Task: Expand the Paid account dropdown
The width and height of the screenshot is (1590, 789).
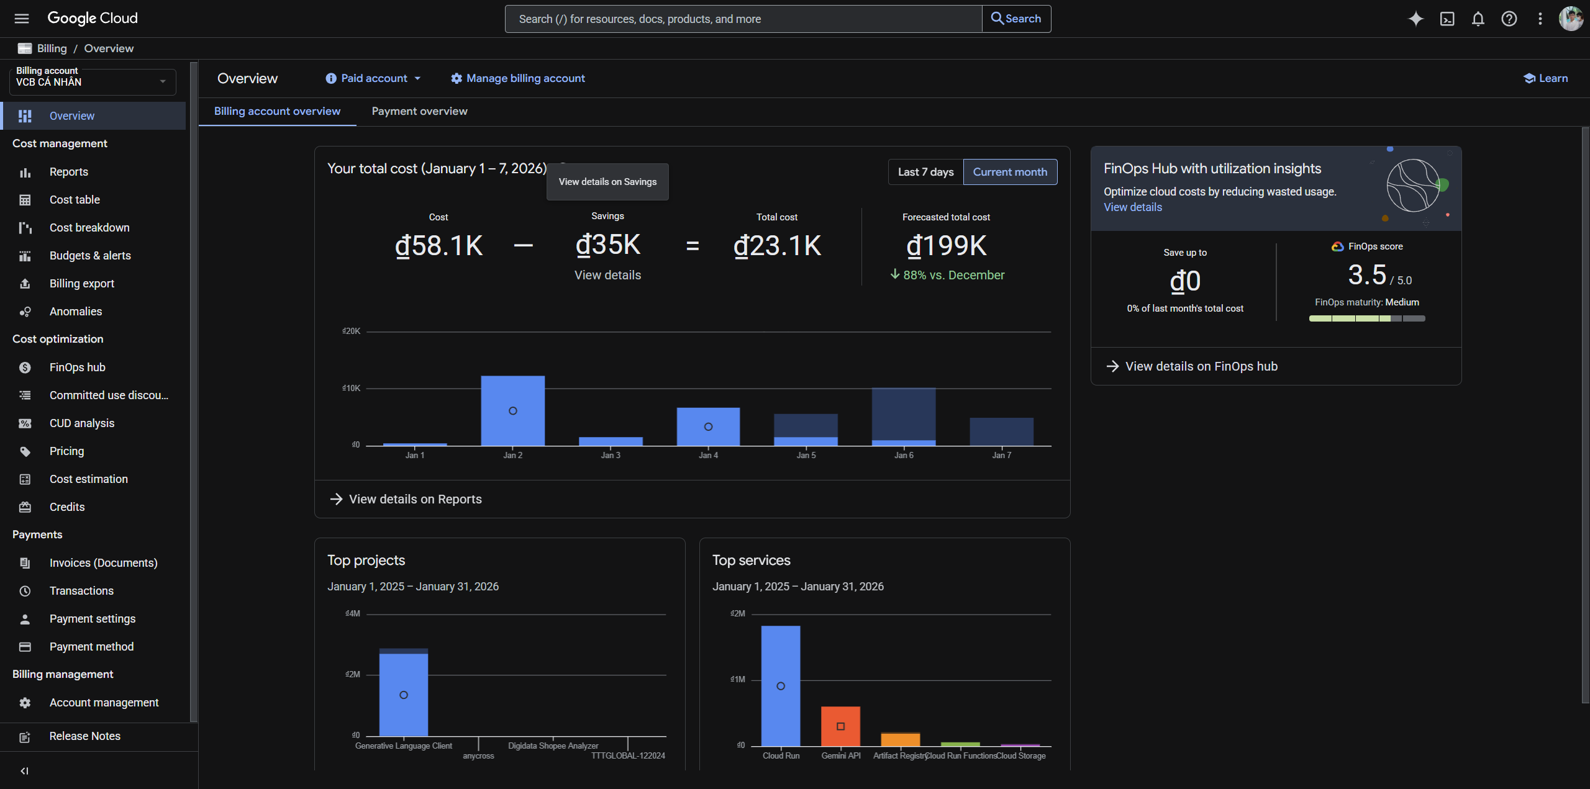Action: [x=374, y=78]
